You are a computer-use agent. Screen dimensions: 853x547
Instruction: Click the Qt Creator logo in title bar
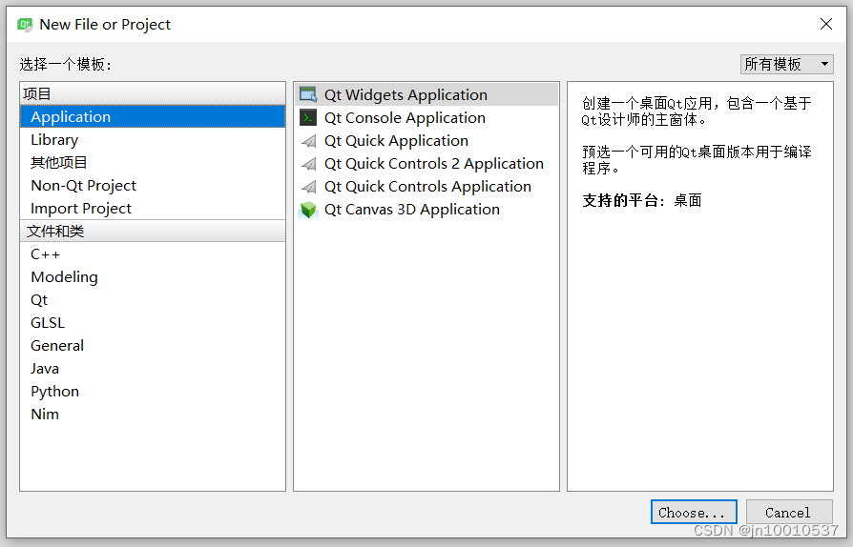[x=25, y=25]
